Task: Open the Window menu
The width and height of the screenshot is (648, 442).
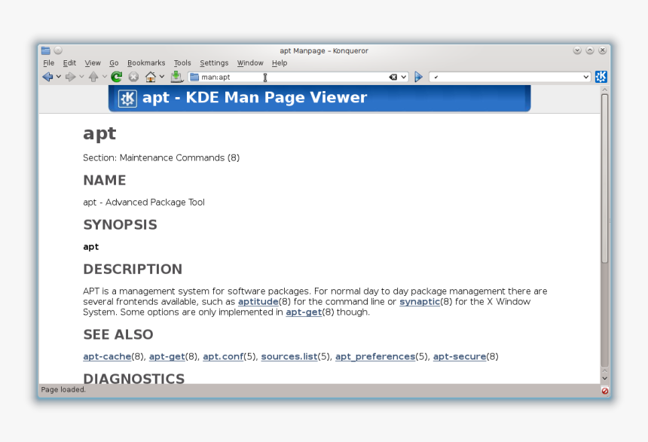Action: 250,62
